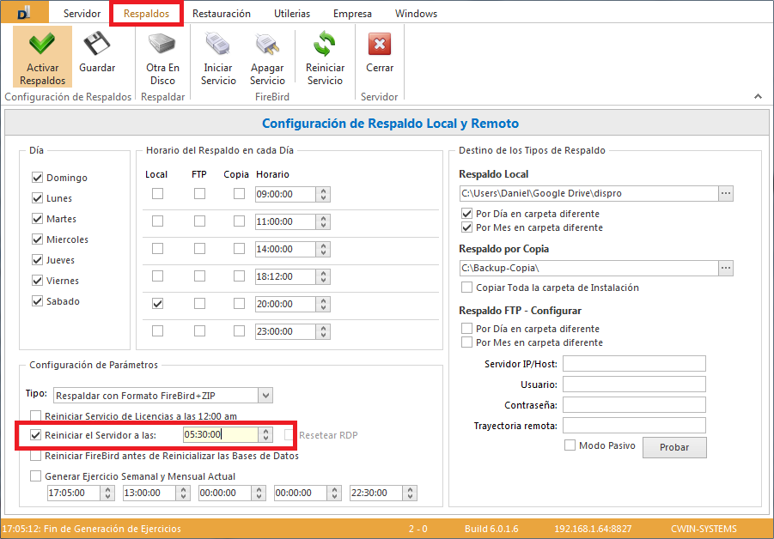Viewport: 774px width, 539px height.
Task: Click the Servidor IP/Host input field
Action: (x=633, y=364)
